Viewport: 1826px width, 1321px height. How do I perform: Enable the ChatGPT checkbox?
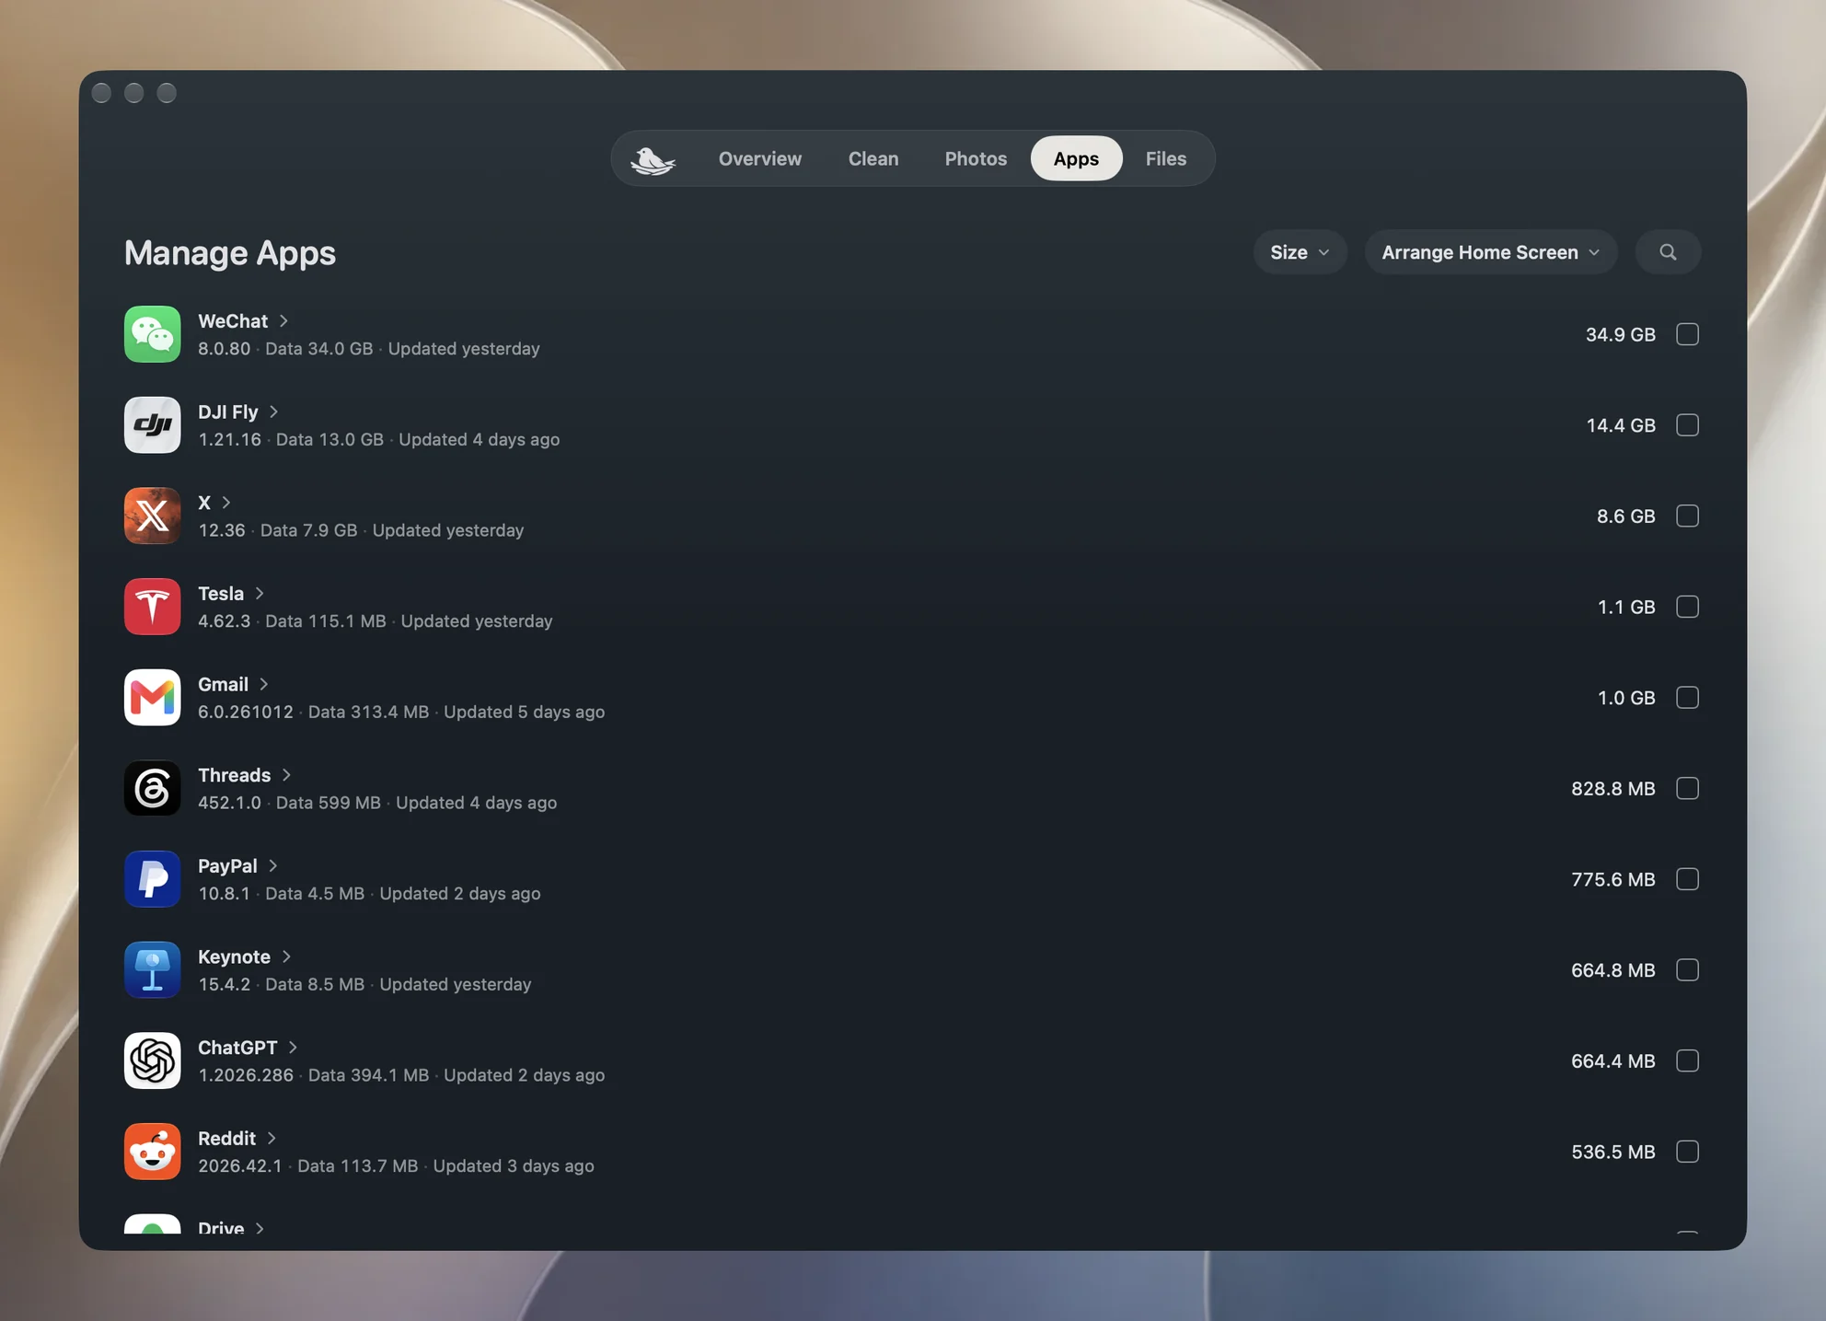coord(1687,1060)
